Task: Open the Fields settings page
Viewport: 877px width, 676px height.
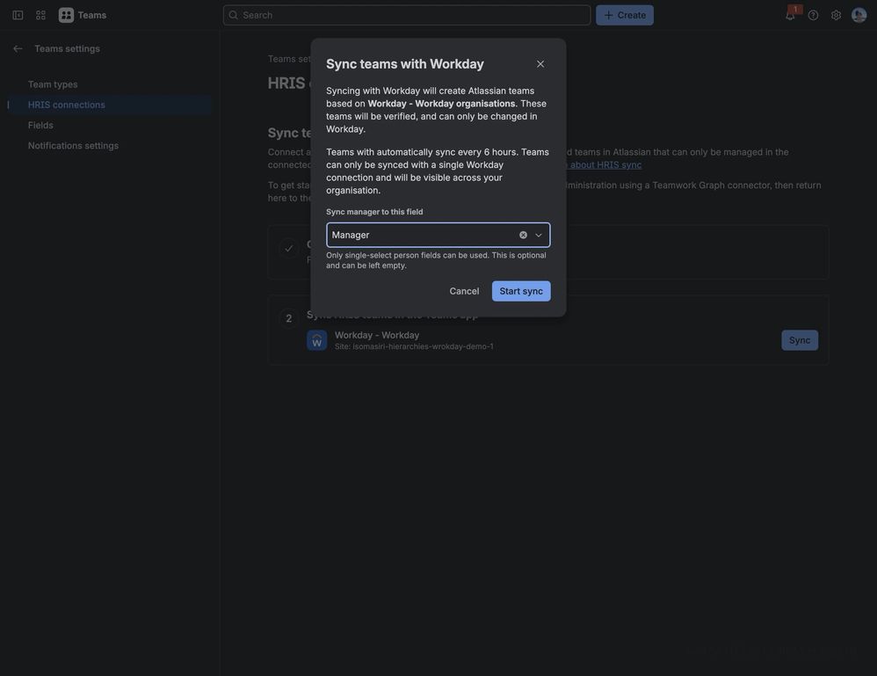Action: pyautogui.click(x=40, y=126)
